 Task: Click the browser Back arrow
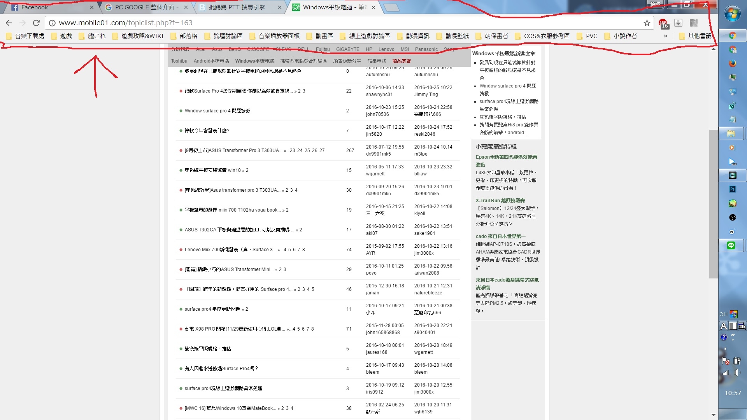(x=9, y=23)
